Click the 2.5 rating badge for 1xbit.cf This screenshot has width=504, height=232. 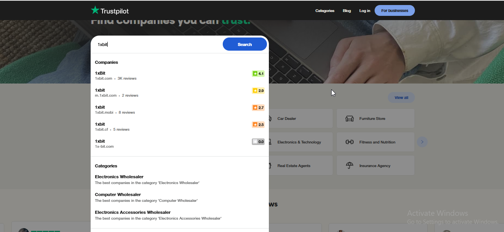point(258,125)
